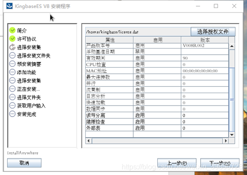This screenshot has width=247, height=175.
Task: Click the pending icon next to 预安装摘要
Action: [12, 64]
